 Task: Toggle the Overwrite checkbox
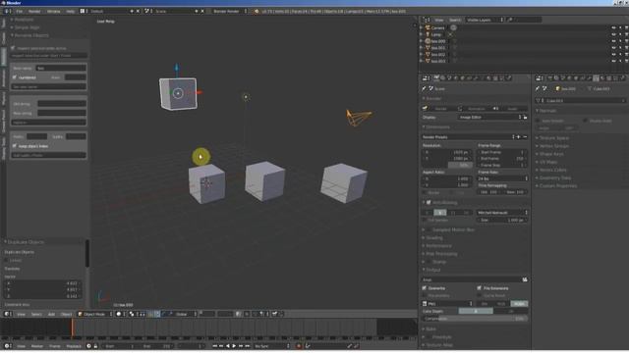point(425,288)
